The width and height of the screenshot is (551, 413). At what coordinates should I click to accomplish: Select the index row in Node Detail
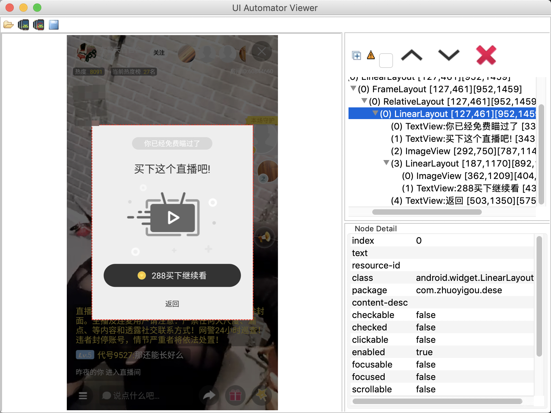click(442, 241)
